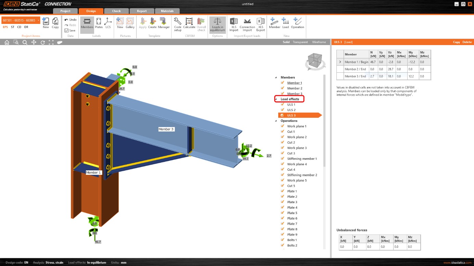Viewport: 474px width, 266px height.
Task: Open the template Manager
Action: point(164,23)
